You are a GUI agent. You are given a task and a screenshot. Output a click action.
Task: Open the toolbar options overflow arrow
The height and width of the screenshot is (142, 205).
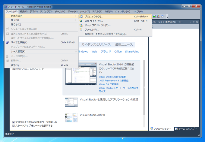click(x=167, y=17)
